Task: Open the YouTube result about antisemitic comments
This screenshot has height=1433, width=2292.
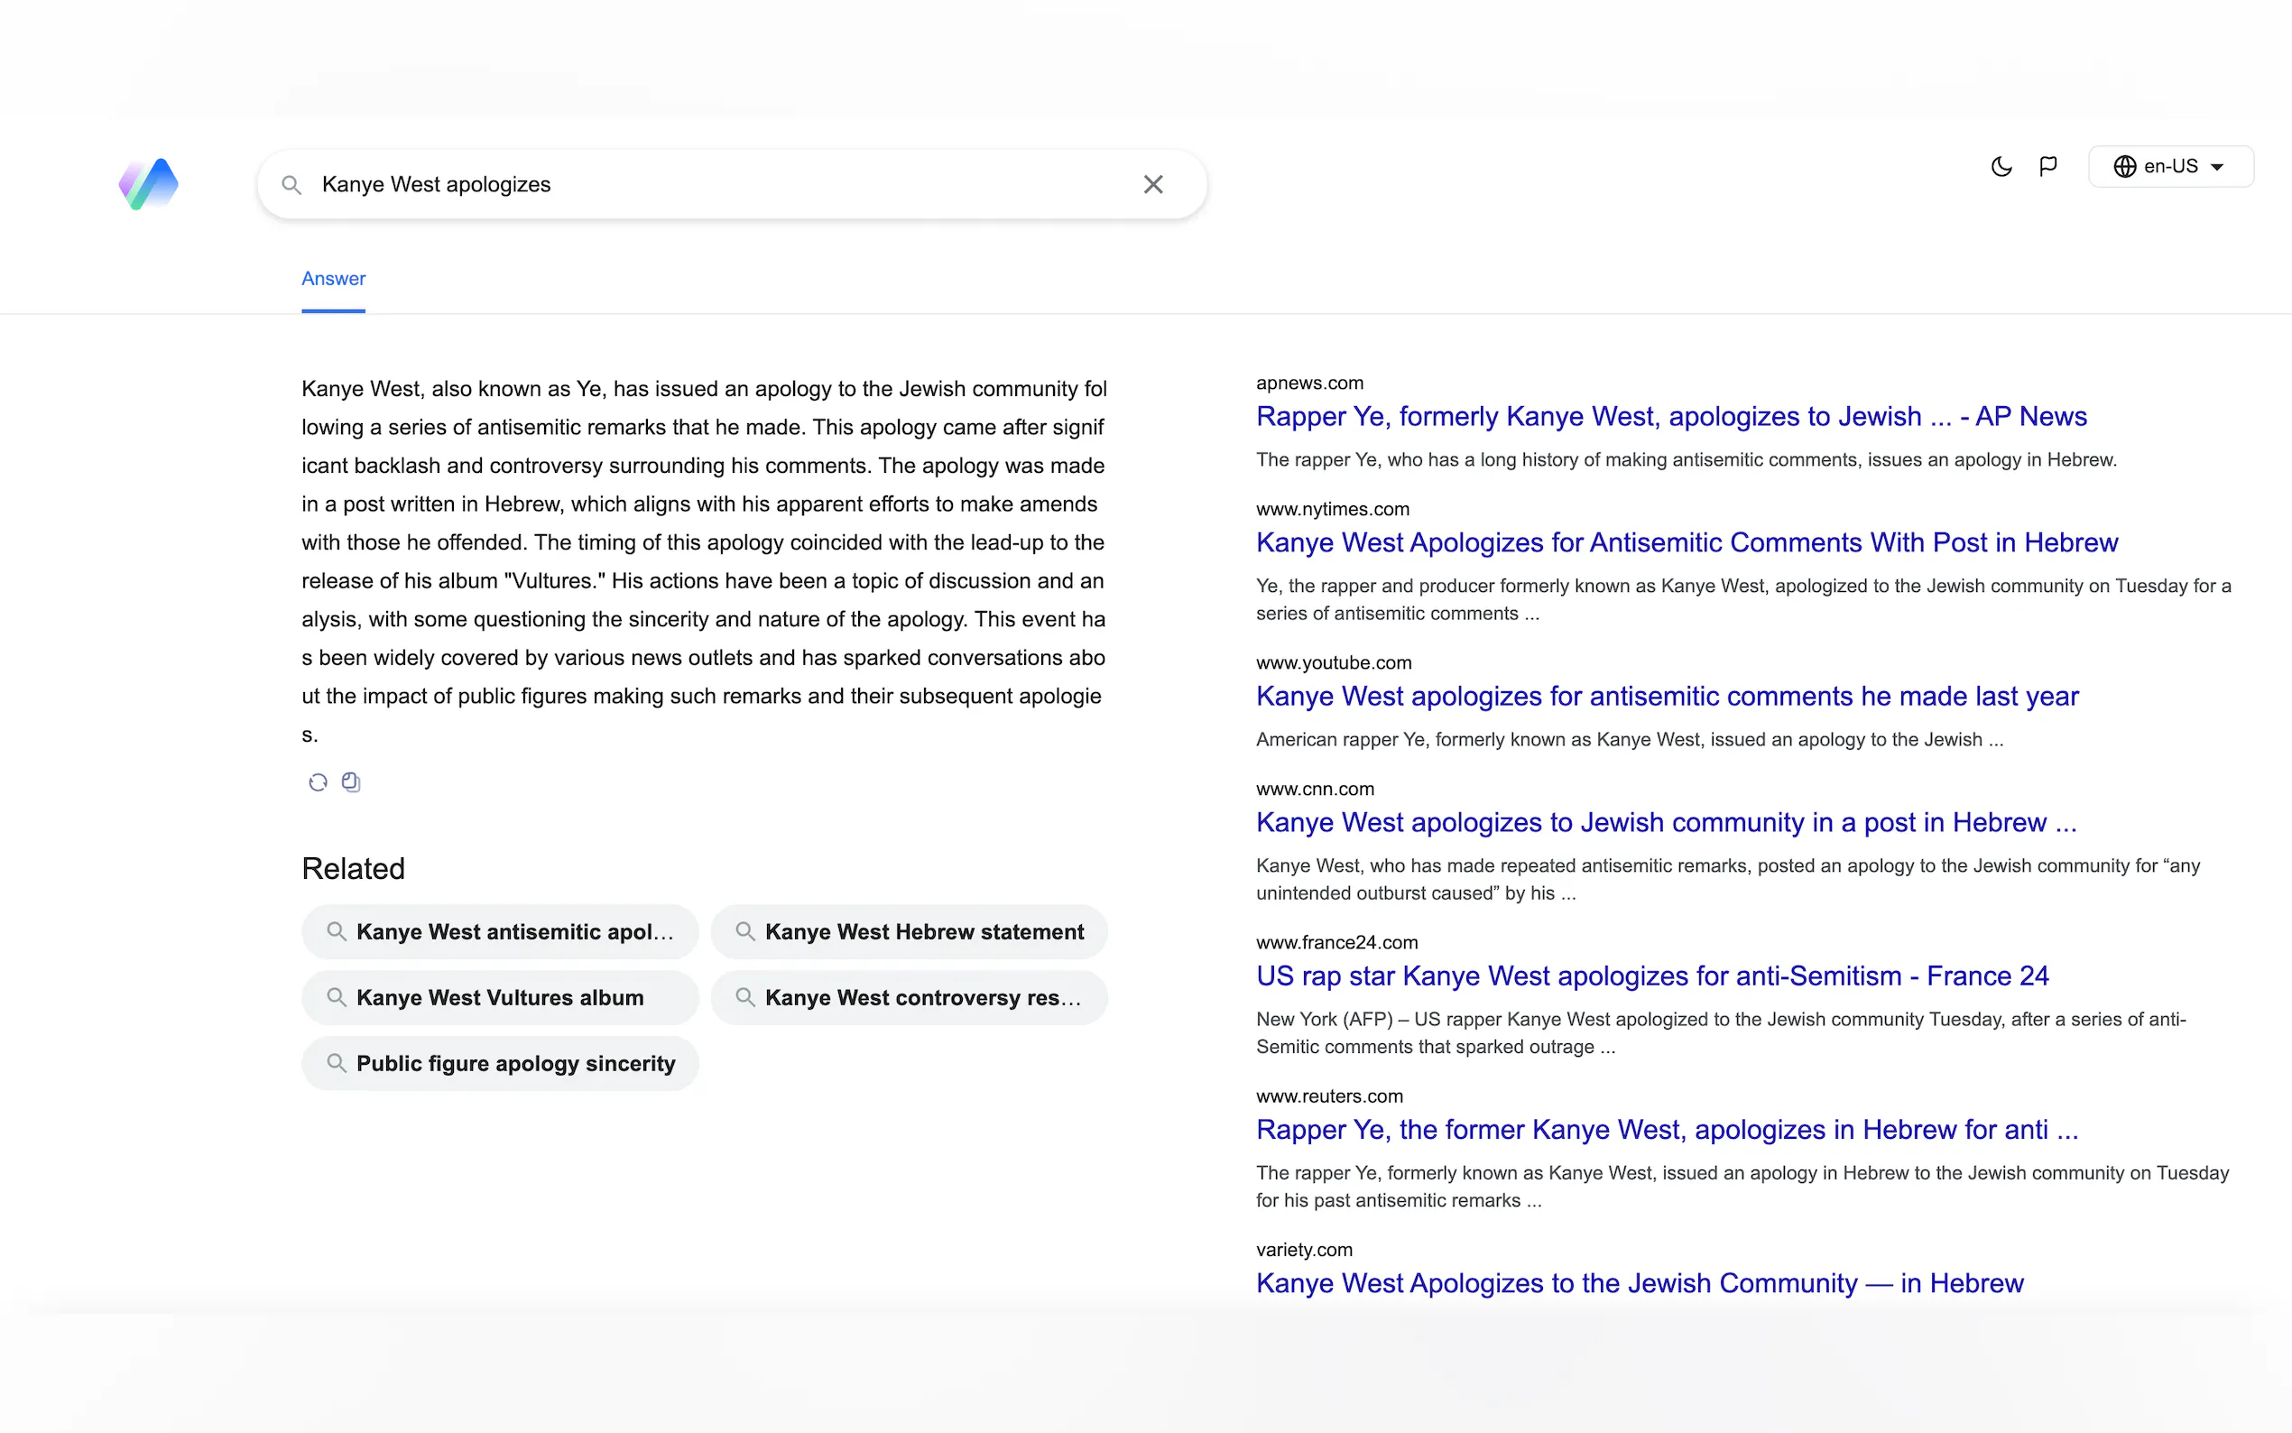Action: [x=1667, y=696]
